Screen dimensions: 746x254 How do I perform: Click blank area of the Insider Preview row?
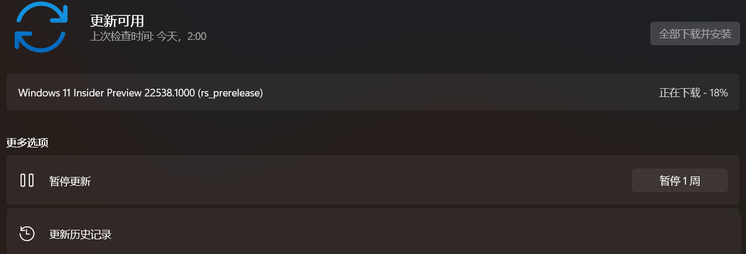(x=458, y=93)
